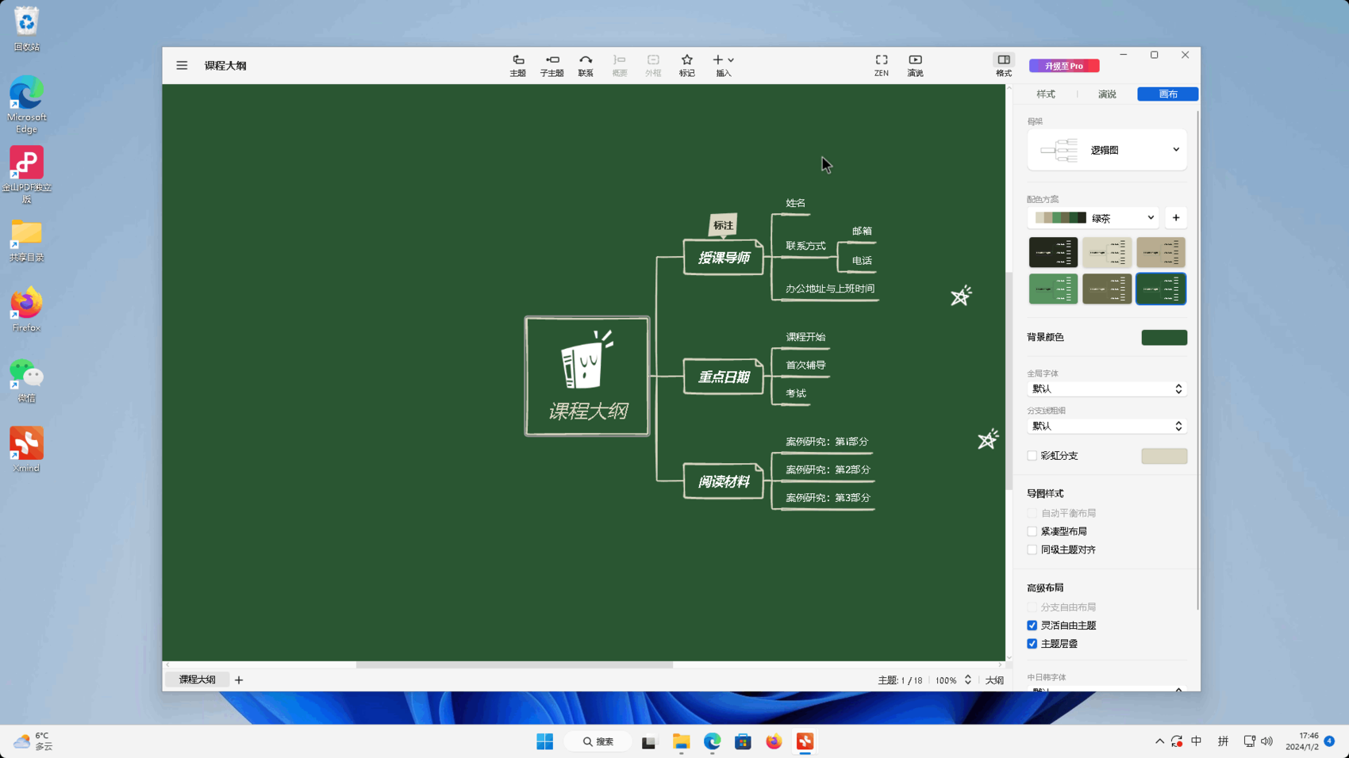This screenshot has width=1349, height=758.
Task: Open Microsoft Edge desktop shortcut
Action: [26, 105]
